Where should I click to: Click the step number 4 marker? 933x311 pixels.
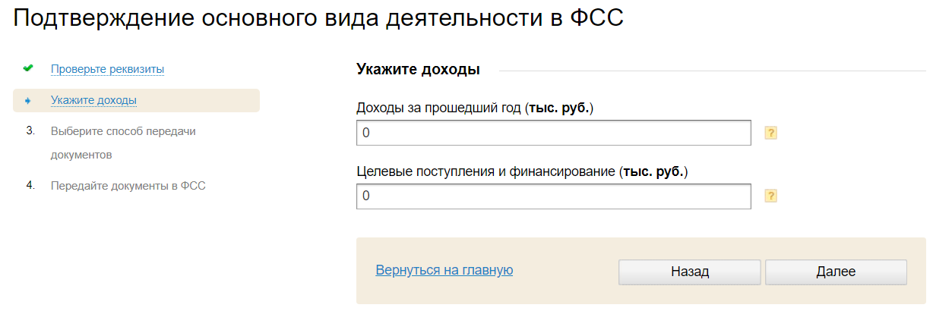coord(30,185)
